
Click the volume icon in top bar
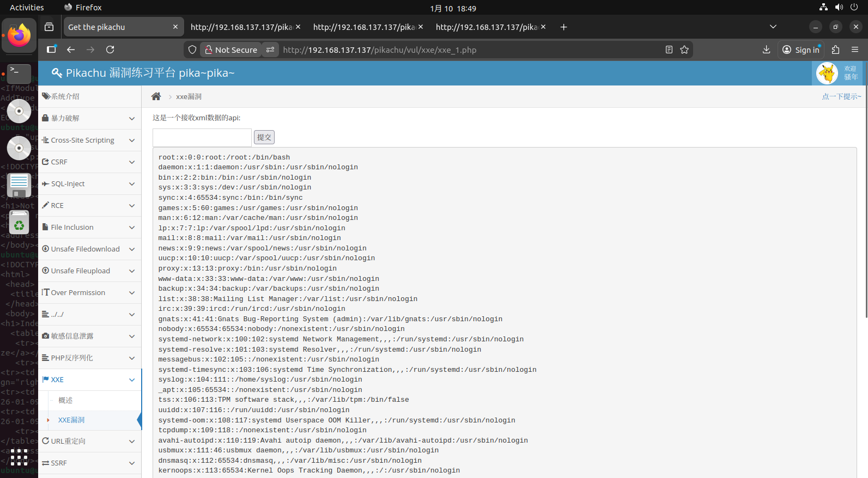839,7
